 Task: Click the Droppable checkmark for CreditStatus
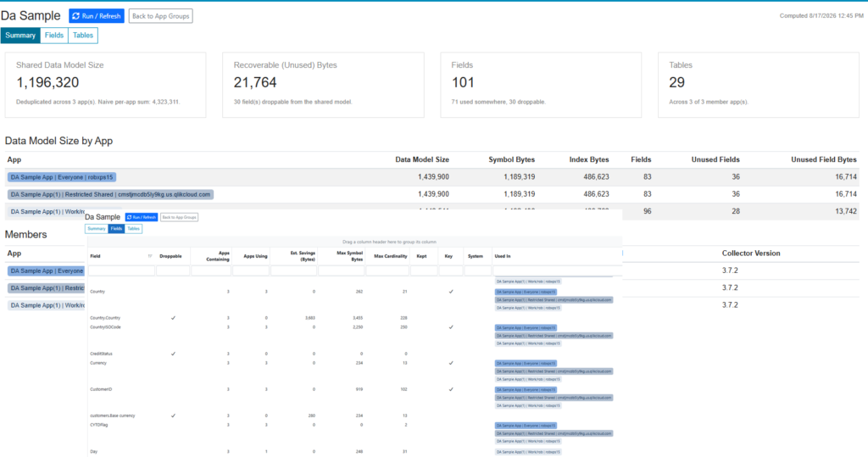(x=173, y=354)
